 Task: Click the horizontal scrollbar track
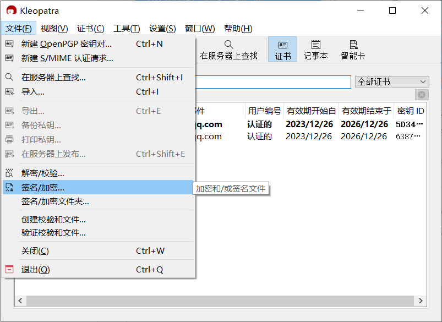220,301
